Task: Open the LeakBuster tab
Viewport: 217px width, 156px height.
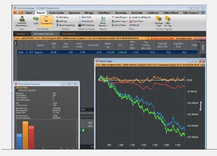Action: [153, 13]
